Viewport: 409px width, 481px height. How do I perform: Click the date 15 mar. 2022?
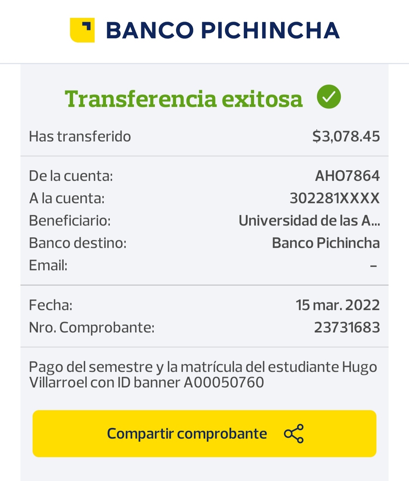coord(337,305)
